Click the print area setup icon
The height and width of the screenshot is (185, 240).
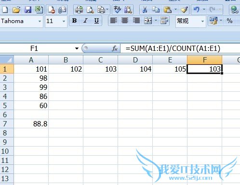click(101, 10)
